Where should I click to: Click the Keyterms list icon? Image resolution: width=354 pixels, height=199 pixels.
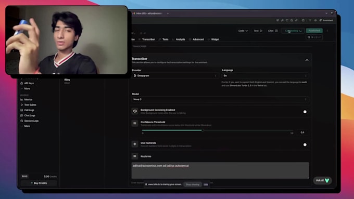[135, 156]
